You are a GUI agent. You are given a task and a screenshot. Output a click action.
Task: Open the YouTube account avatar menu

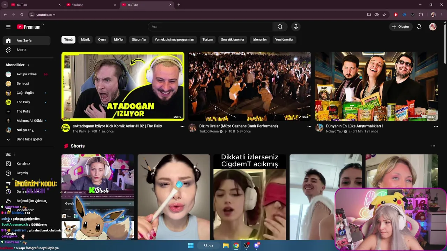tap(433, 27)
